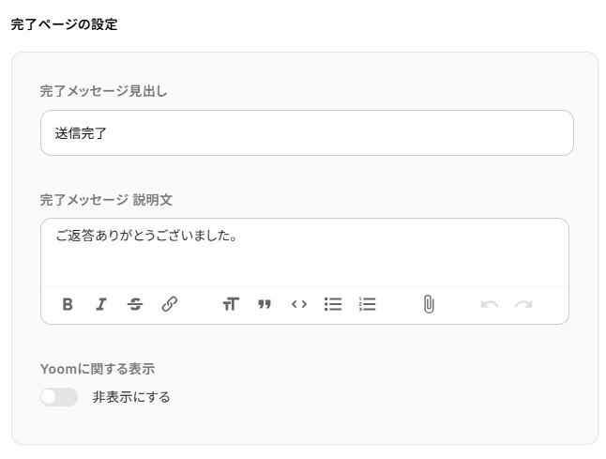Attach a file with paperclip icon
Image resolution: width=606 pixels, height=459 pixels.
429,304
